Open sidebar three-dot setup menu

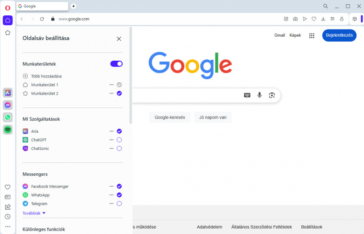point(8,226)
